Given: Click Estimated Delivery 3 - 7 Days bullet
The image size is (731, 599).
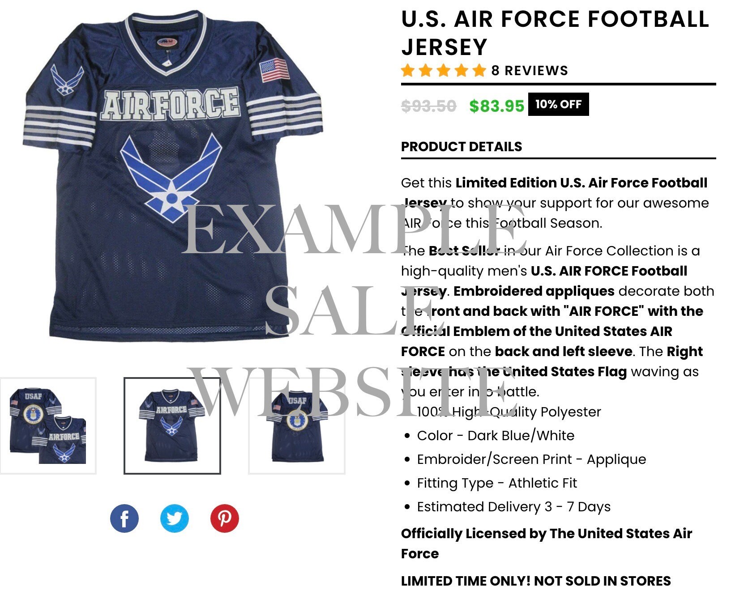Looking at the screenshot, I should (513, 507).
